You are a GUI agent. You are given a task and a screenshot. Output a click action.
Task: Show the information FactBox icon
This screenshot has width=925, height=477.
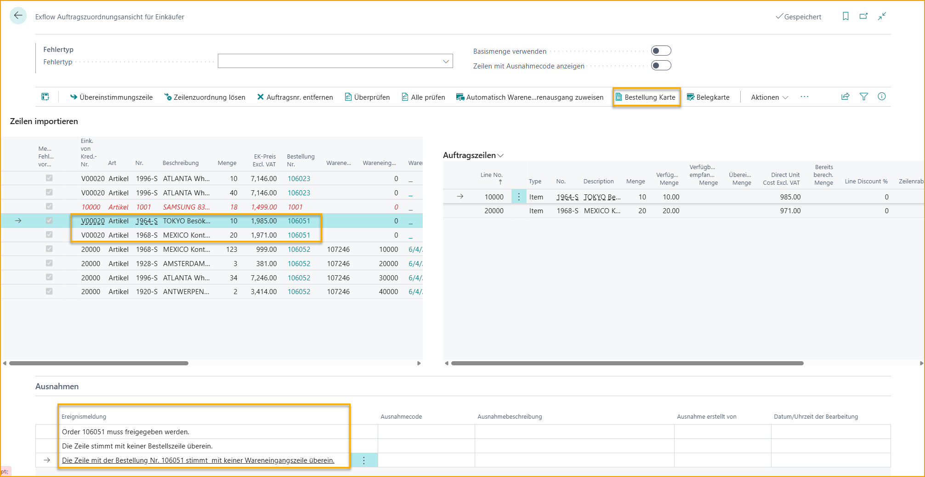point(881,97)
